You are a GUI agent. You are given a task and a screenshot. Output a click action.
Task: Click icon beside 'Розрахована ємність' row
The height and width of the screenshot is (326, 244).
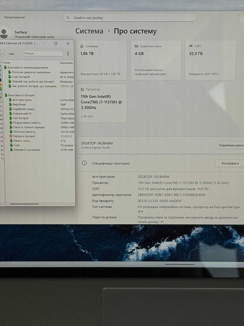[11, 122]
